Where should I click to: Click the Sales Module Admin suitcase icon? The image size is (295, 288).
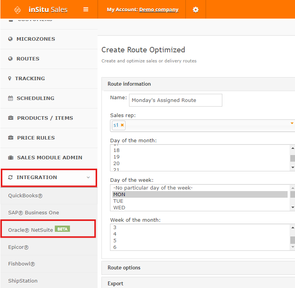click(11, 157)
